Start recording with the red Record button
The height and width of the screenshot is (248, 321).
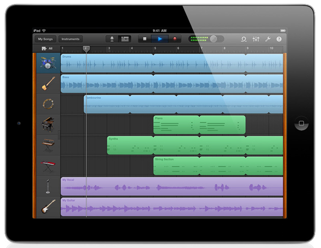[x=175, y=39]
